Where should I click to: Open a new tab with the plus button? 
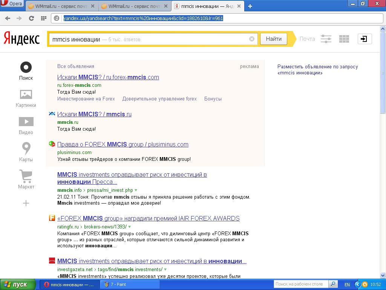point(250,6)
